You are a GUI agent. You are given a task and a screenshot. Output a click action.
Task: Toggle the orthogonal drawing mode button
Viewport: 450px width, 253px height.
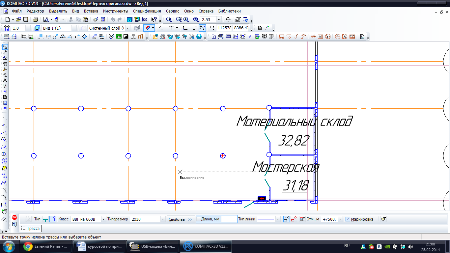195,28
